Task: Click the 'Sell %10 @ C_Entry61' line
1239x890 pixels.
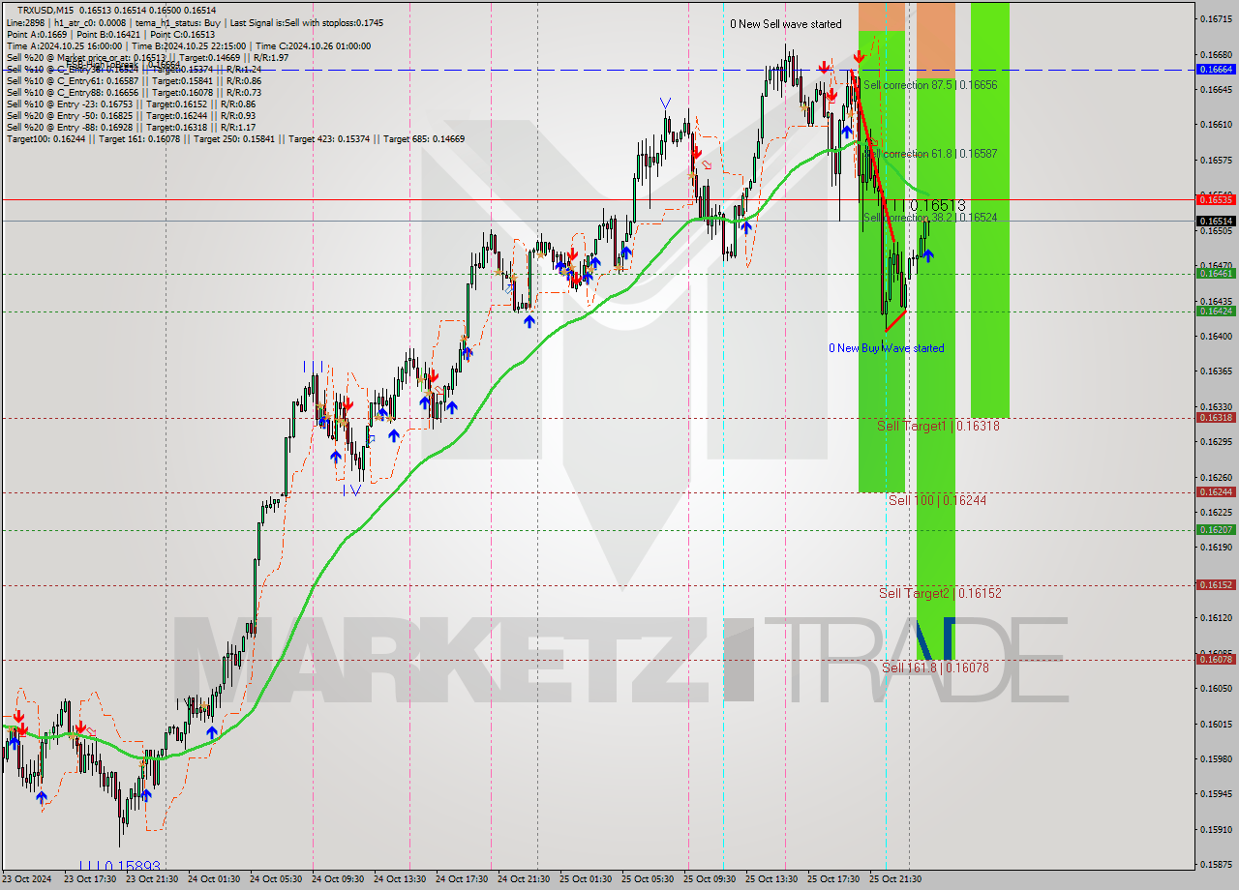Action: click(x=133, y=80)
